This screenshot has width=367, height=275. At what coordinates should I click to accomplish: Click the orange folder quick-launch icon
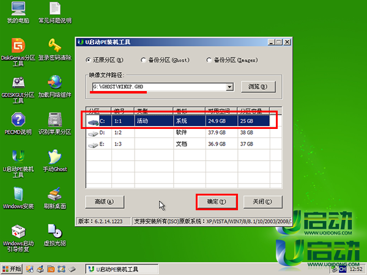pyautogui.click(x=51, y=269)
